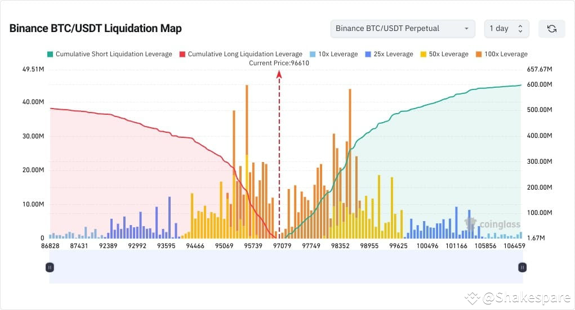Click the 97079 x-axis price label
This screenshot has width=575, height=310.
tap(282, 246)
